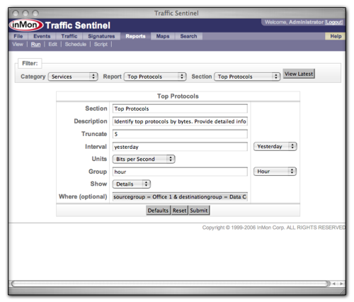Image resolution: width=354 pixels, height=302 pixels.
Task: Click the scroll right arrow
Action: coord(341,284)
